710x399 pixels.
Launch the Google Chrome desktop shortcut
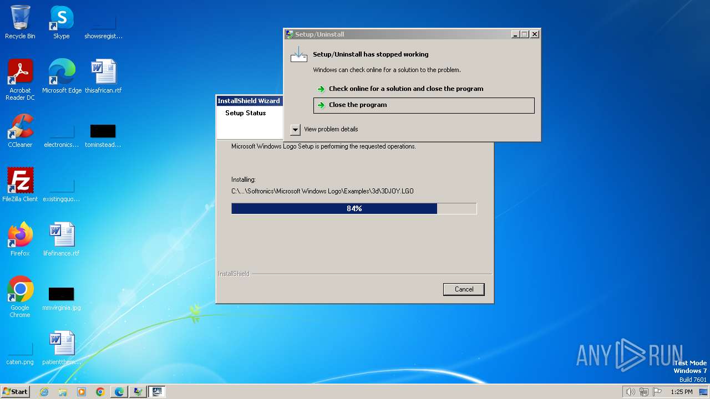tap(20, 297)
